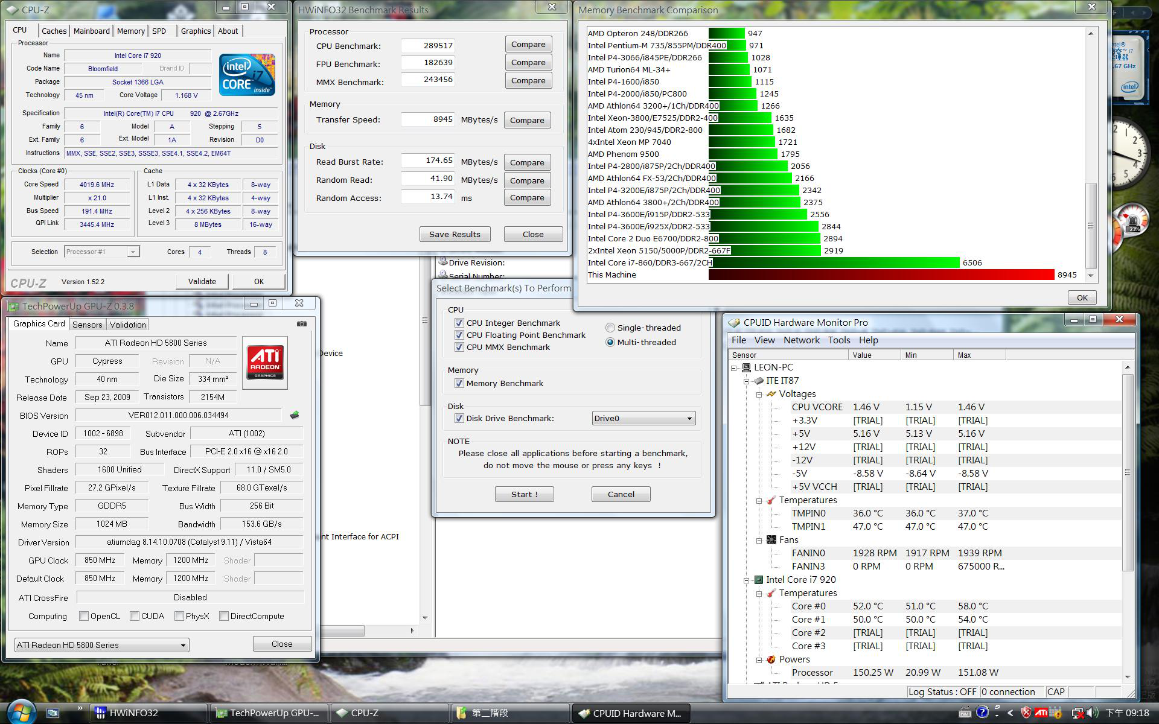
Task: Click the green Intel Core i7-860 result bar
Action: click(834, 262)
